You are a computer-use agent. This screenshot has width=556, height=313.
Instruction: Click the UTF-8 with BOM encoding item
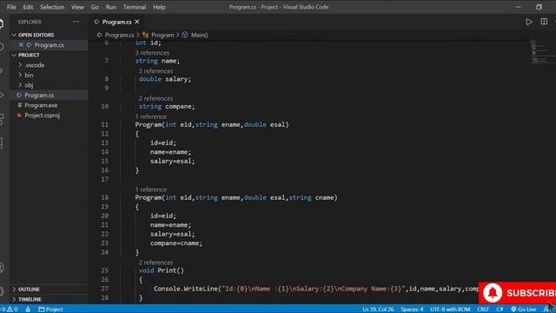450,310
